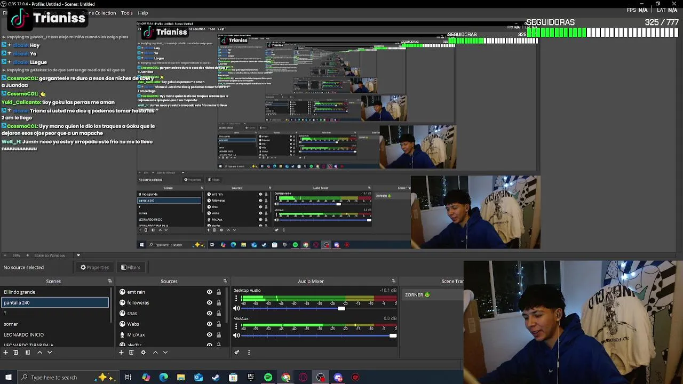Viewport: 683px width, 384px height.
Task: Open Epic Games Launcher from taskbar
Action: coord(251,378)
